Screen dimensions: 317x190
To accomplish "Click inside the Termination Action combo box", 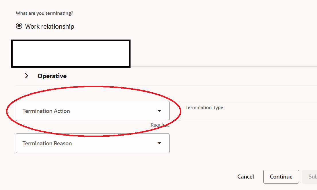I will click(93, 111).
